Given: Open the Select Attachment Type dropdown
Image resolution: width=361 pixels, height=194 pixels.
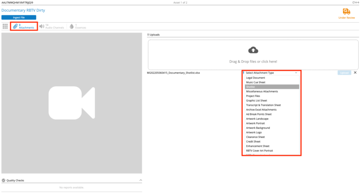Looking at the screenshot, I should click(271, 73).
